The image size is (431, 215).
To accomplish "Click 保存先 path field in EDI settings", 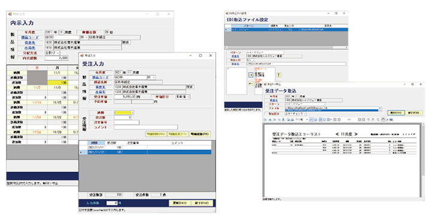I will (296, 64).
